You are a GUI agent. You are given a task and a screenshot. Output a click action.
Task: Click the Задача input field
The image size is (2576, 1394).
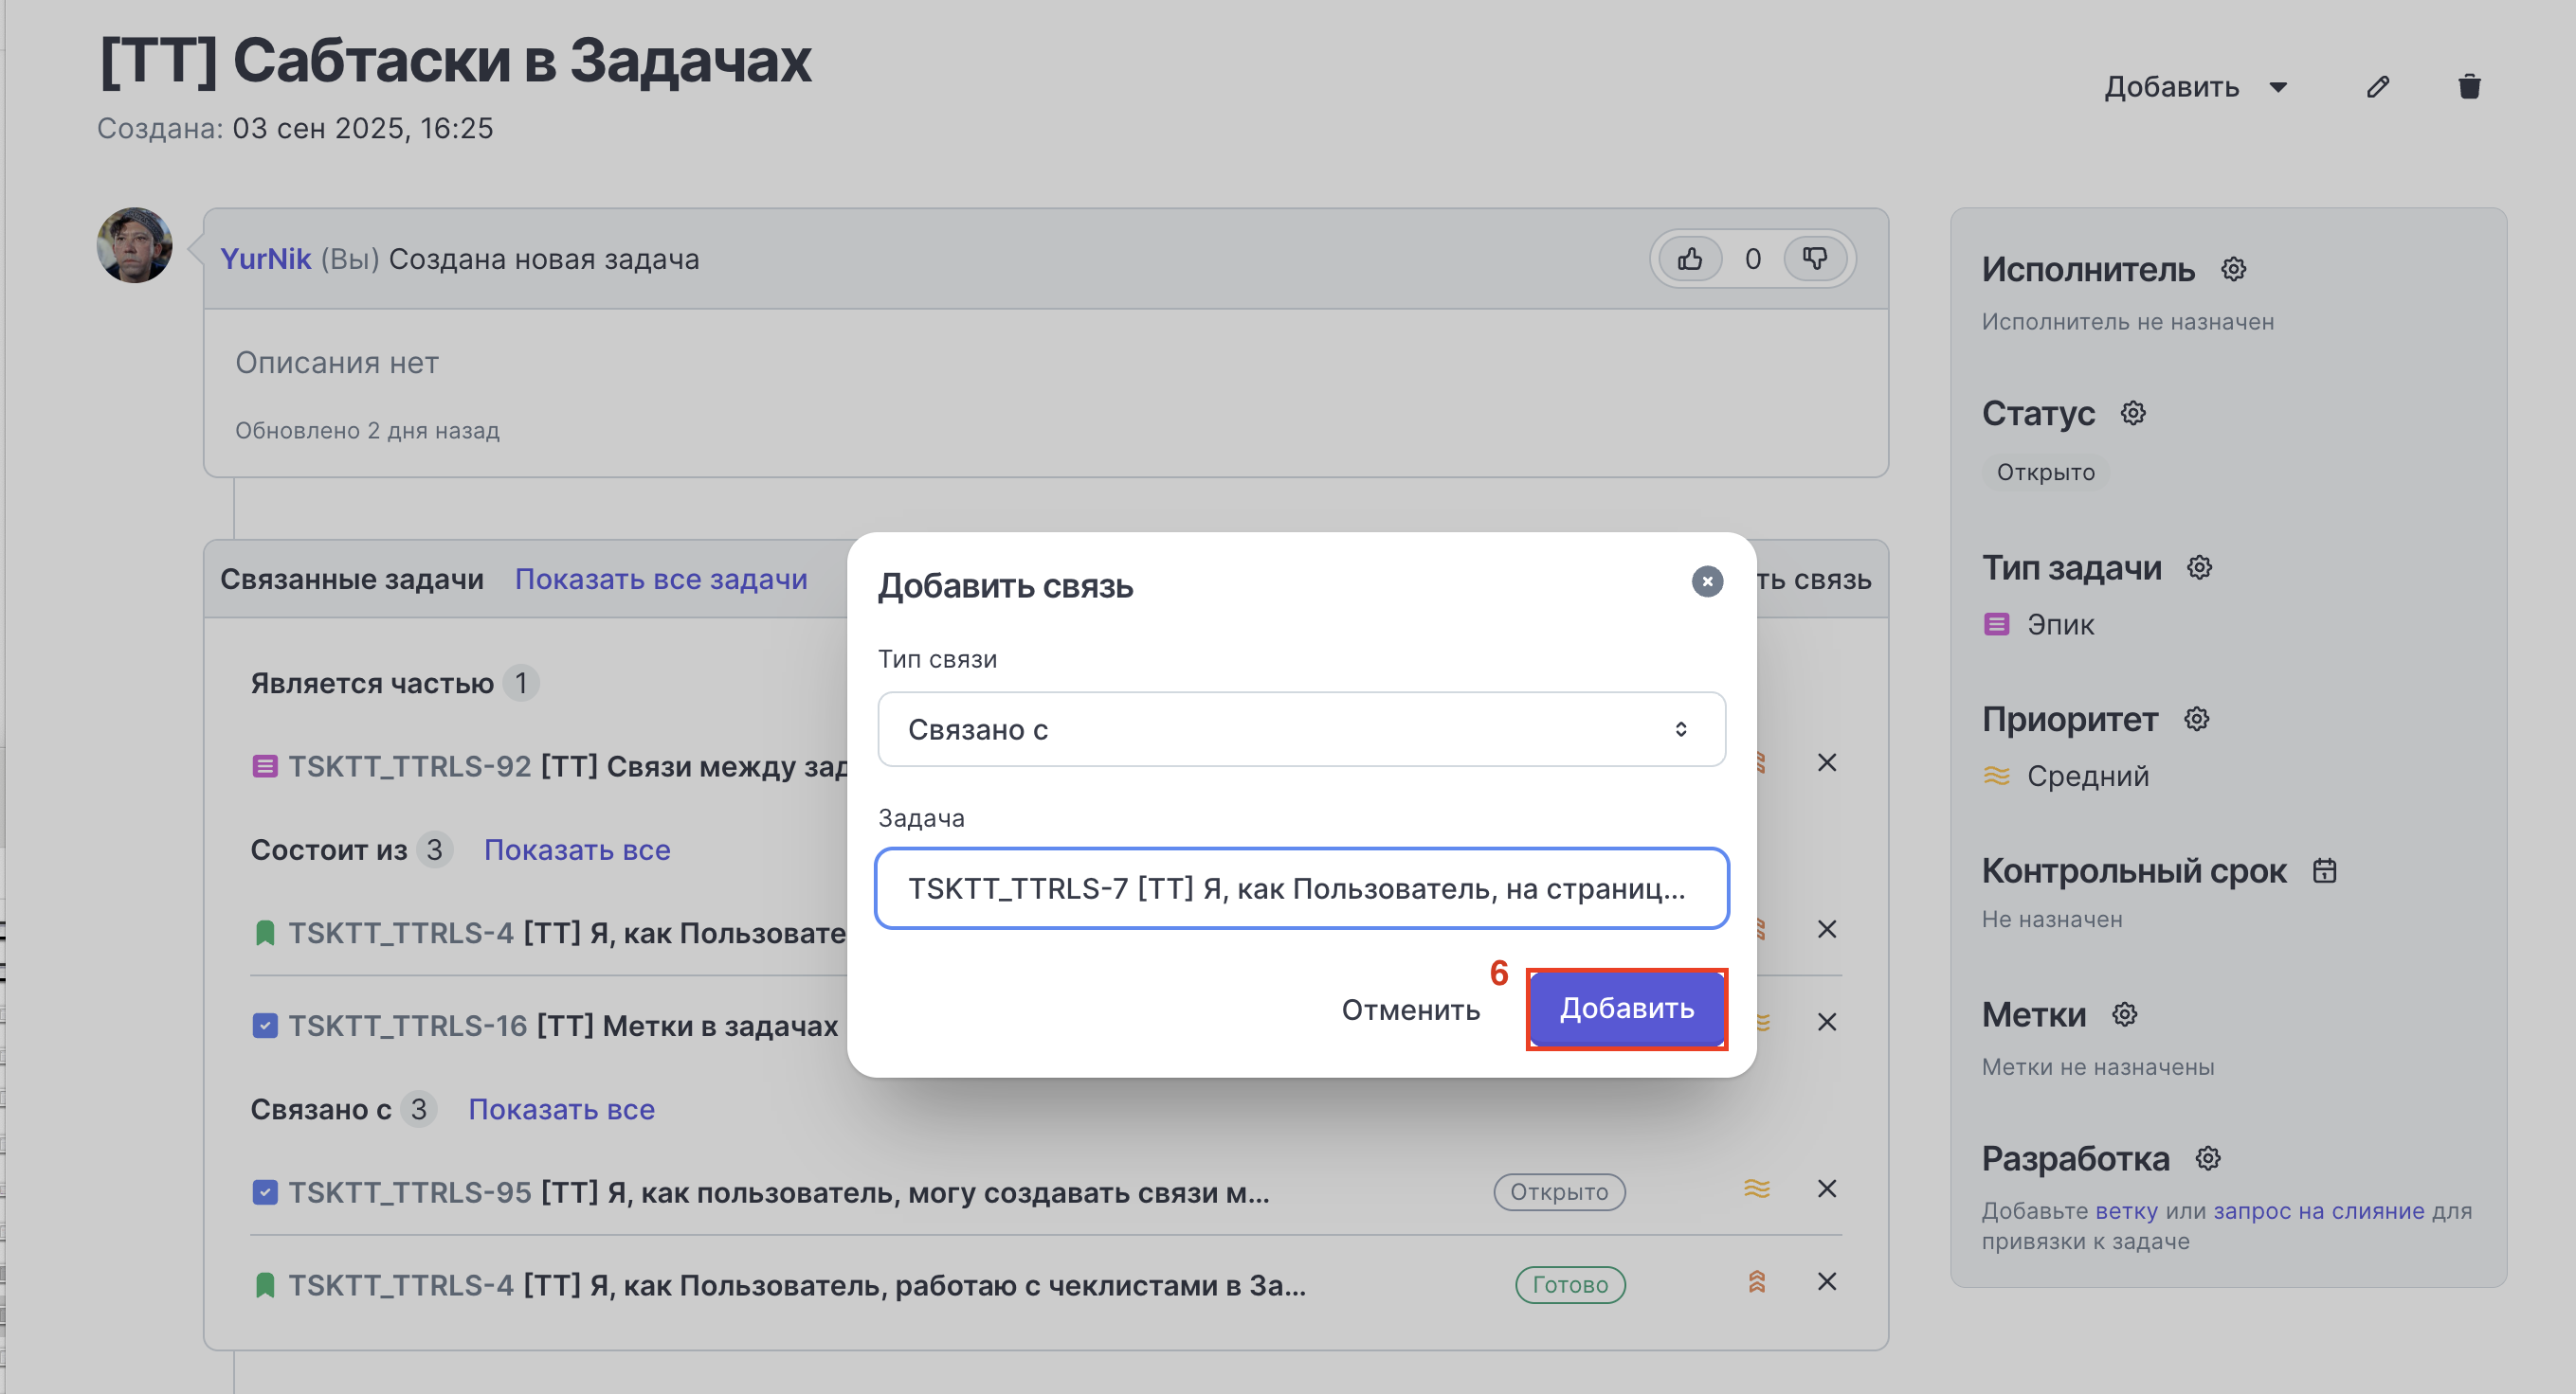click(x=1301, y=888)
